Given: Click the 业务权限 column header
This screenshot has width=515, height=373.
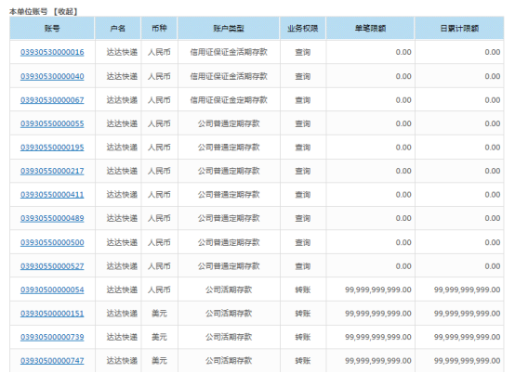Looking at the screenshot, I should [303, 29].
